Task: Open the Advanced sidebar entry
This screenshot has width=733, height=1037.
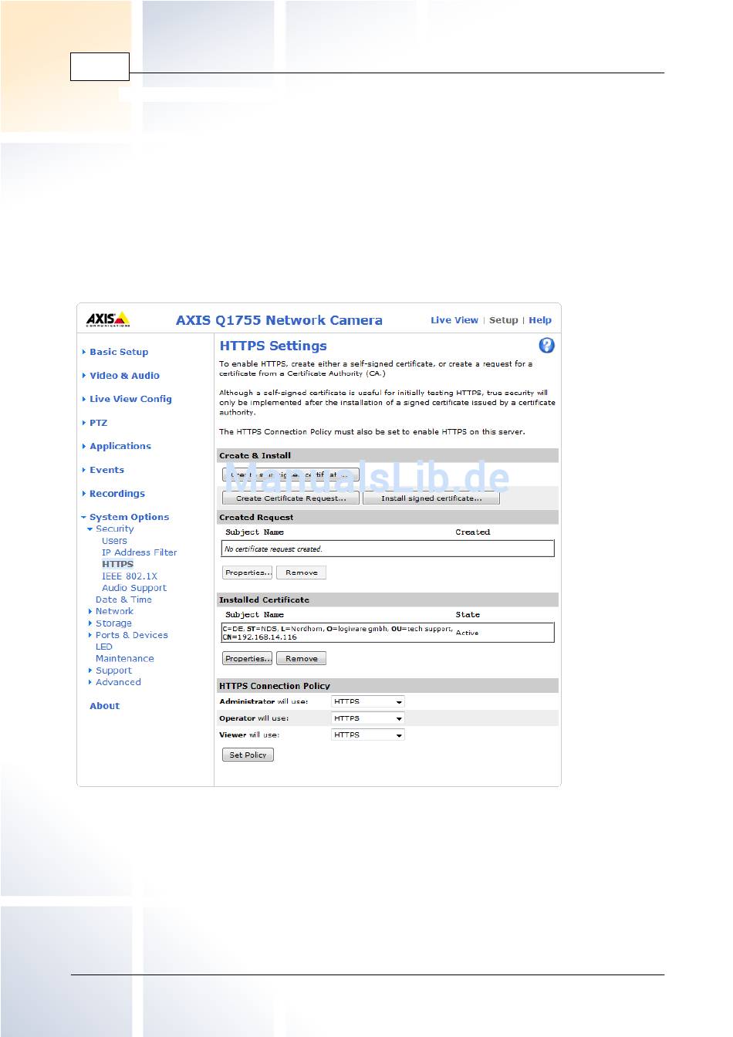Action: (118, 682)
